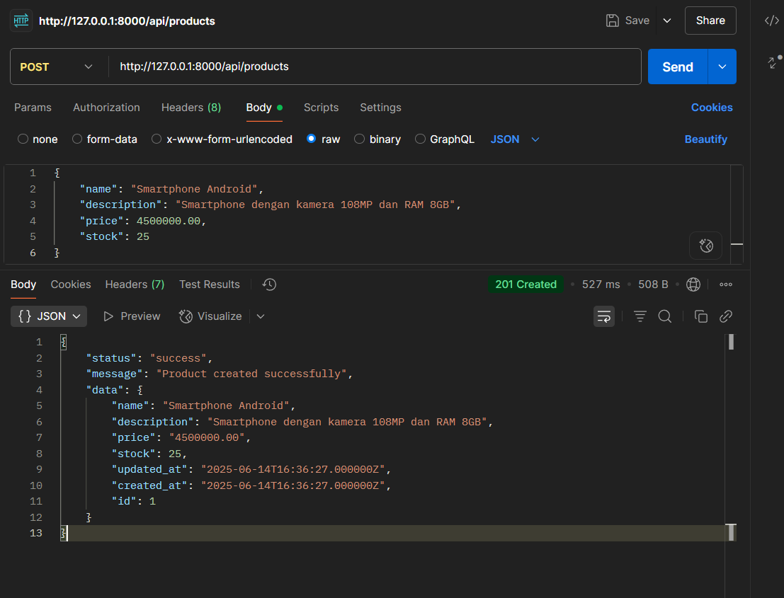Select the none body type option
Image resolution: width=784 pixels, height=598 pixels.
[23, 139]
